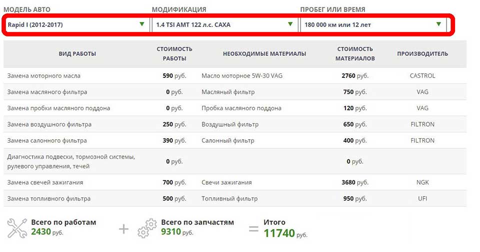The height and width of the screenshot is (252, 480).
Task: Select the Замена моторного масла row
Action: click(x=44, y=76)
